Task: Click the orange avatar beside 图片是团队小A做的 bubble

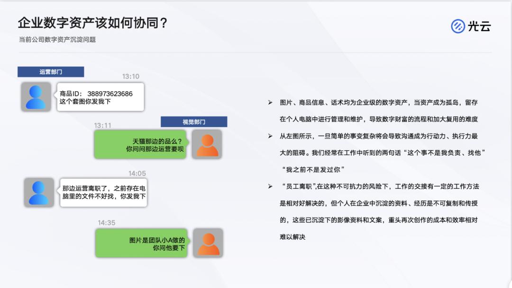Action: coord(207,243)
